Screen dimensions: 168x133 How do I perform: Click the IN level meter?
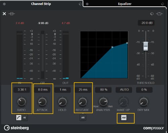tap(19, 55)
